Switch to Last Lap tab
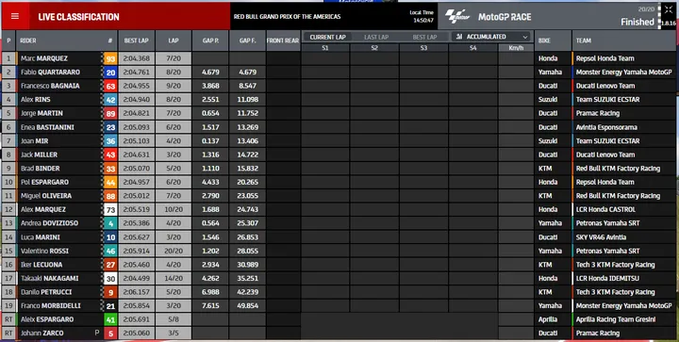 pyautogui.click(x=376, y=37)
